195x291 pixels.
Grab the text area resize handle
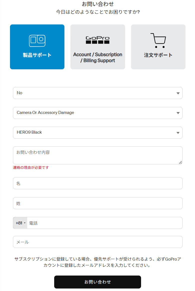180,162
